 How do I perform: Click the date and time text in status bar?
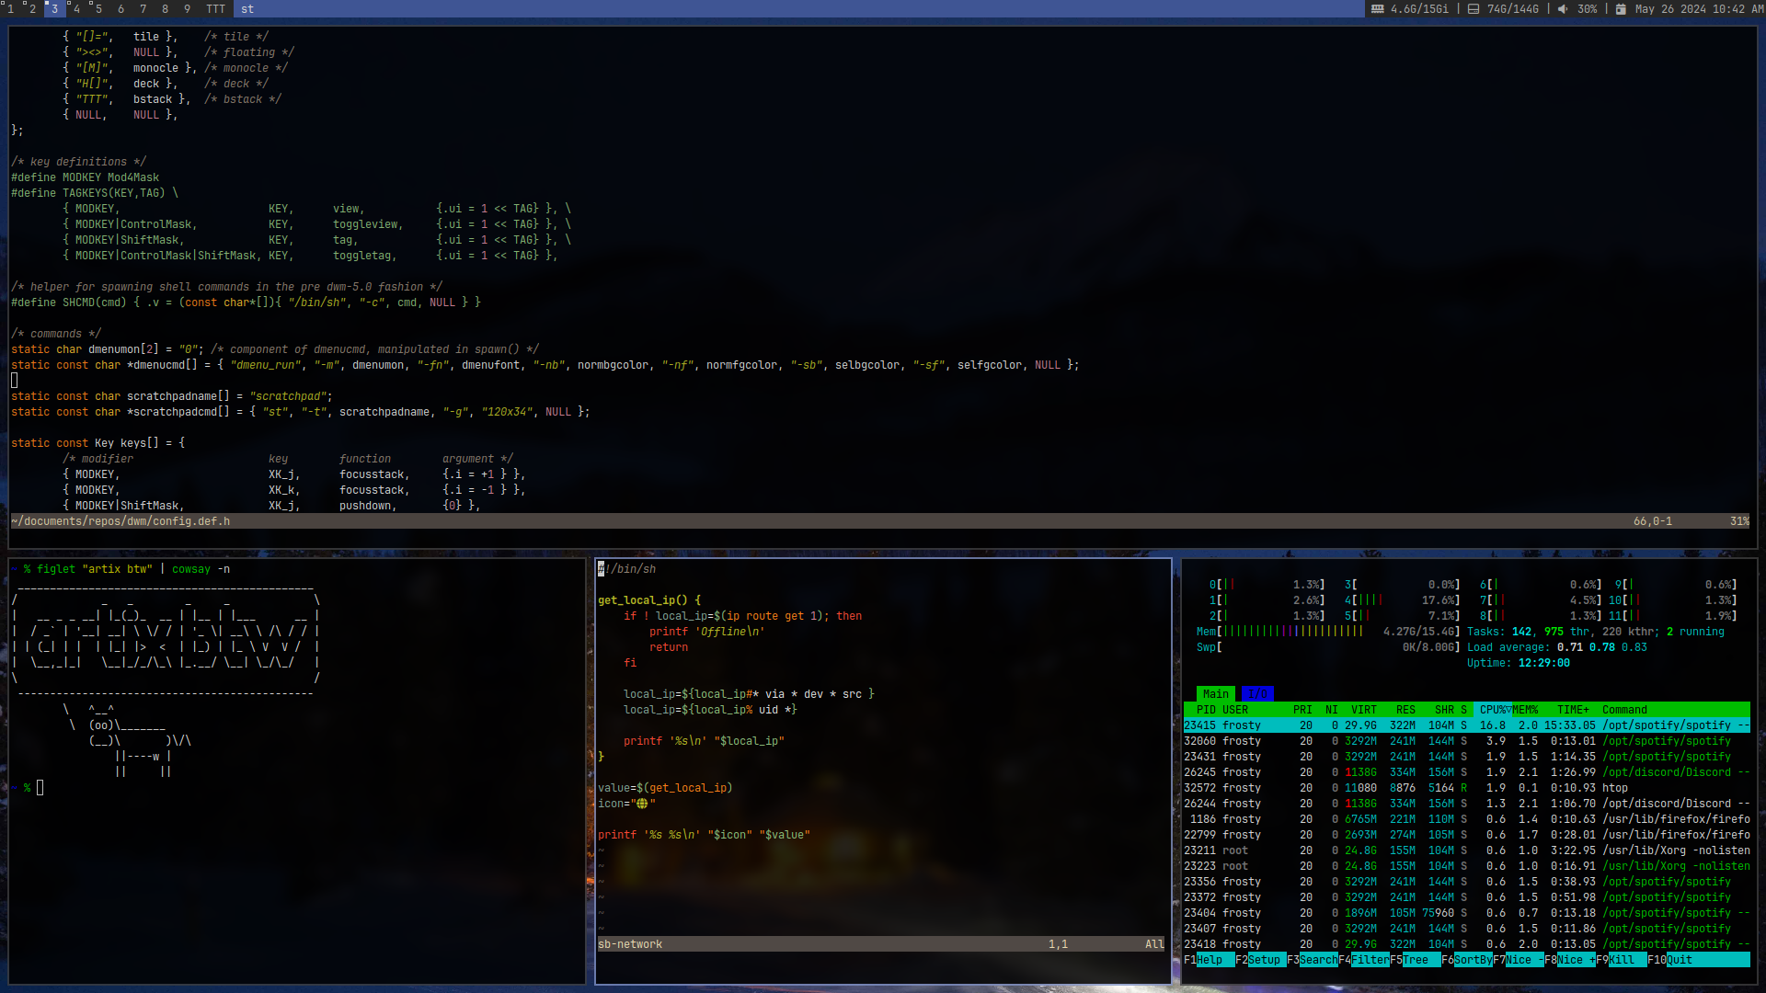coord(1700,9)
